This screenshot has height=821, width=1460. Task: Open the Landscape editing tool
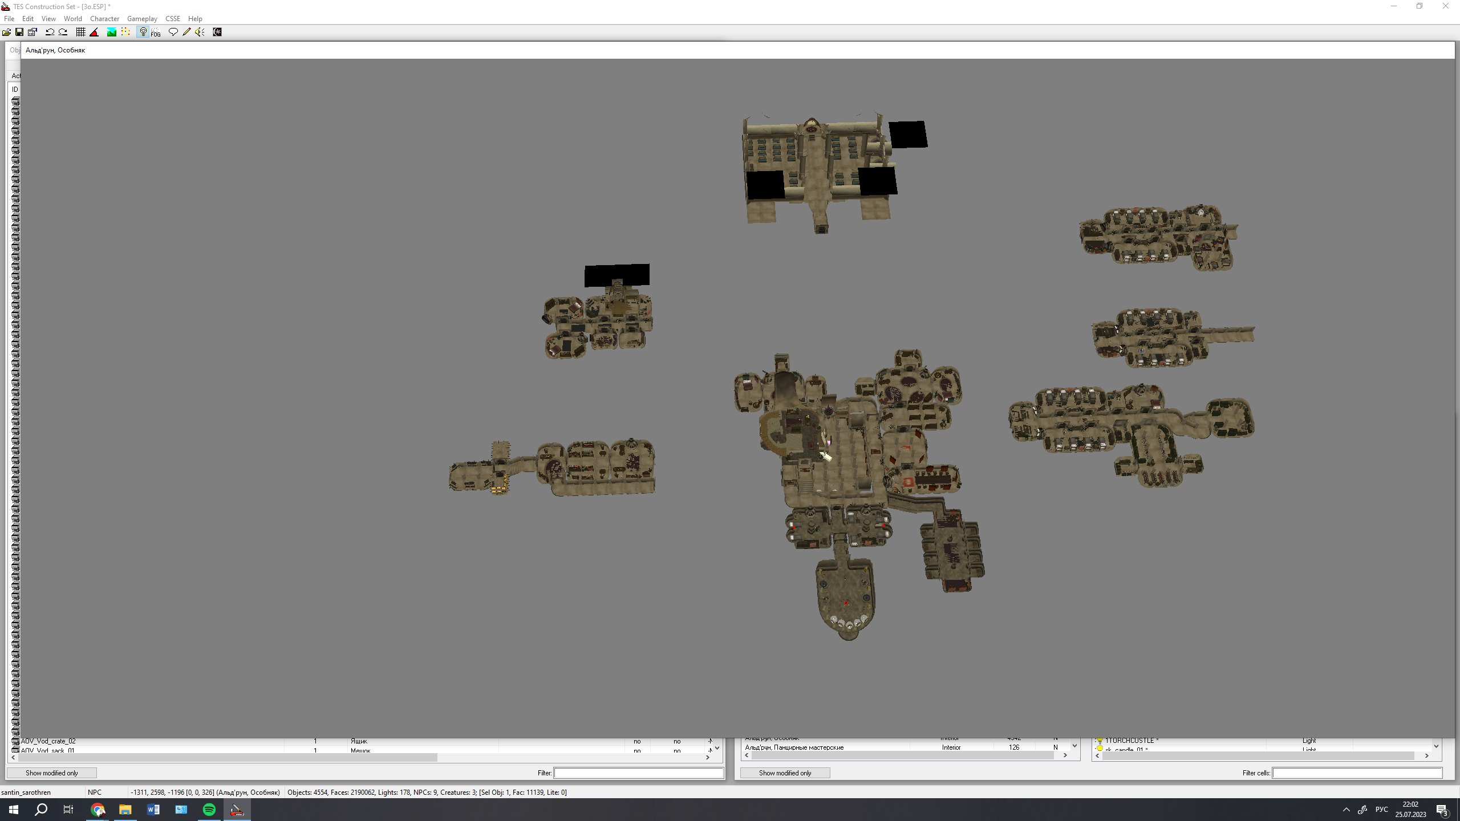[x=112, y=32]
